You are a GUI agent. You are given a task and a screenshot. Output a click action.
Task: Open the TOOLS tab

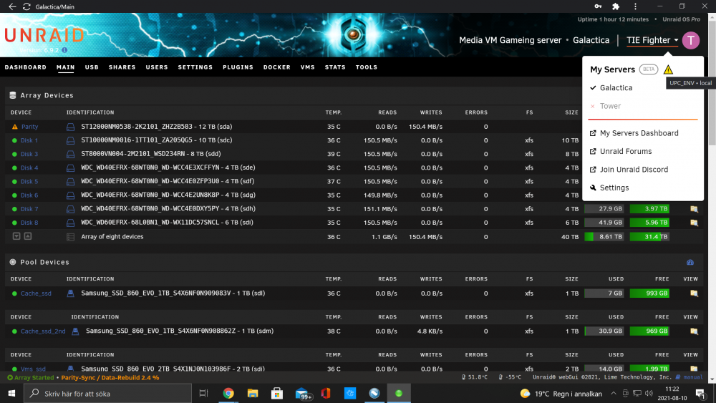[x=367, y=67]
